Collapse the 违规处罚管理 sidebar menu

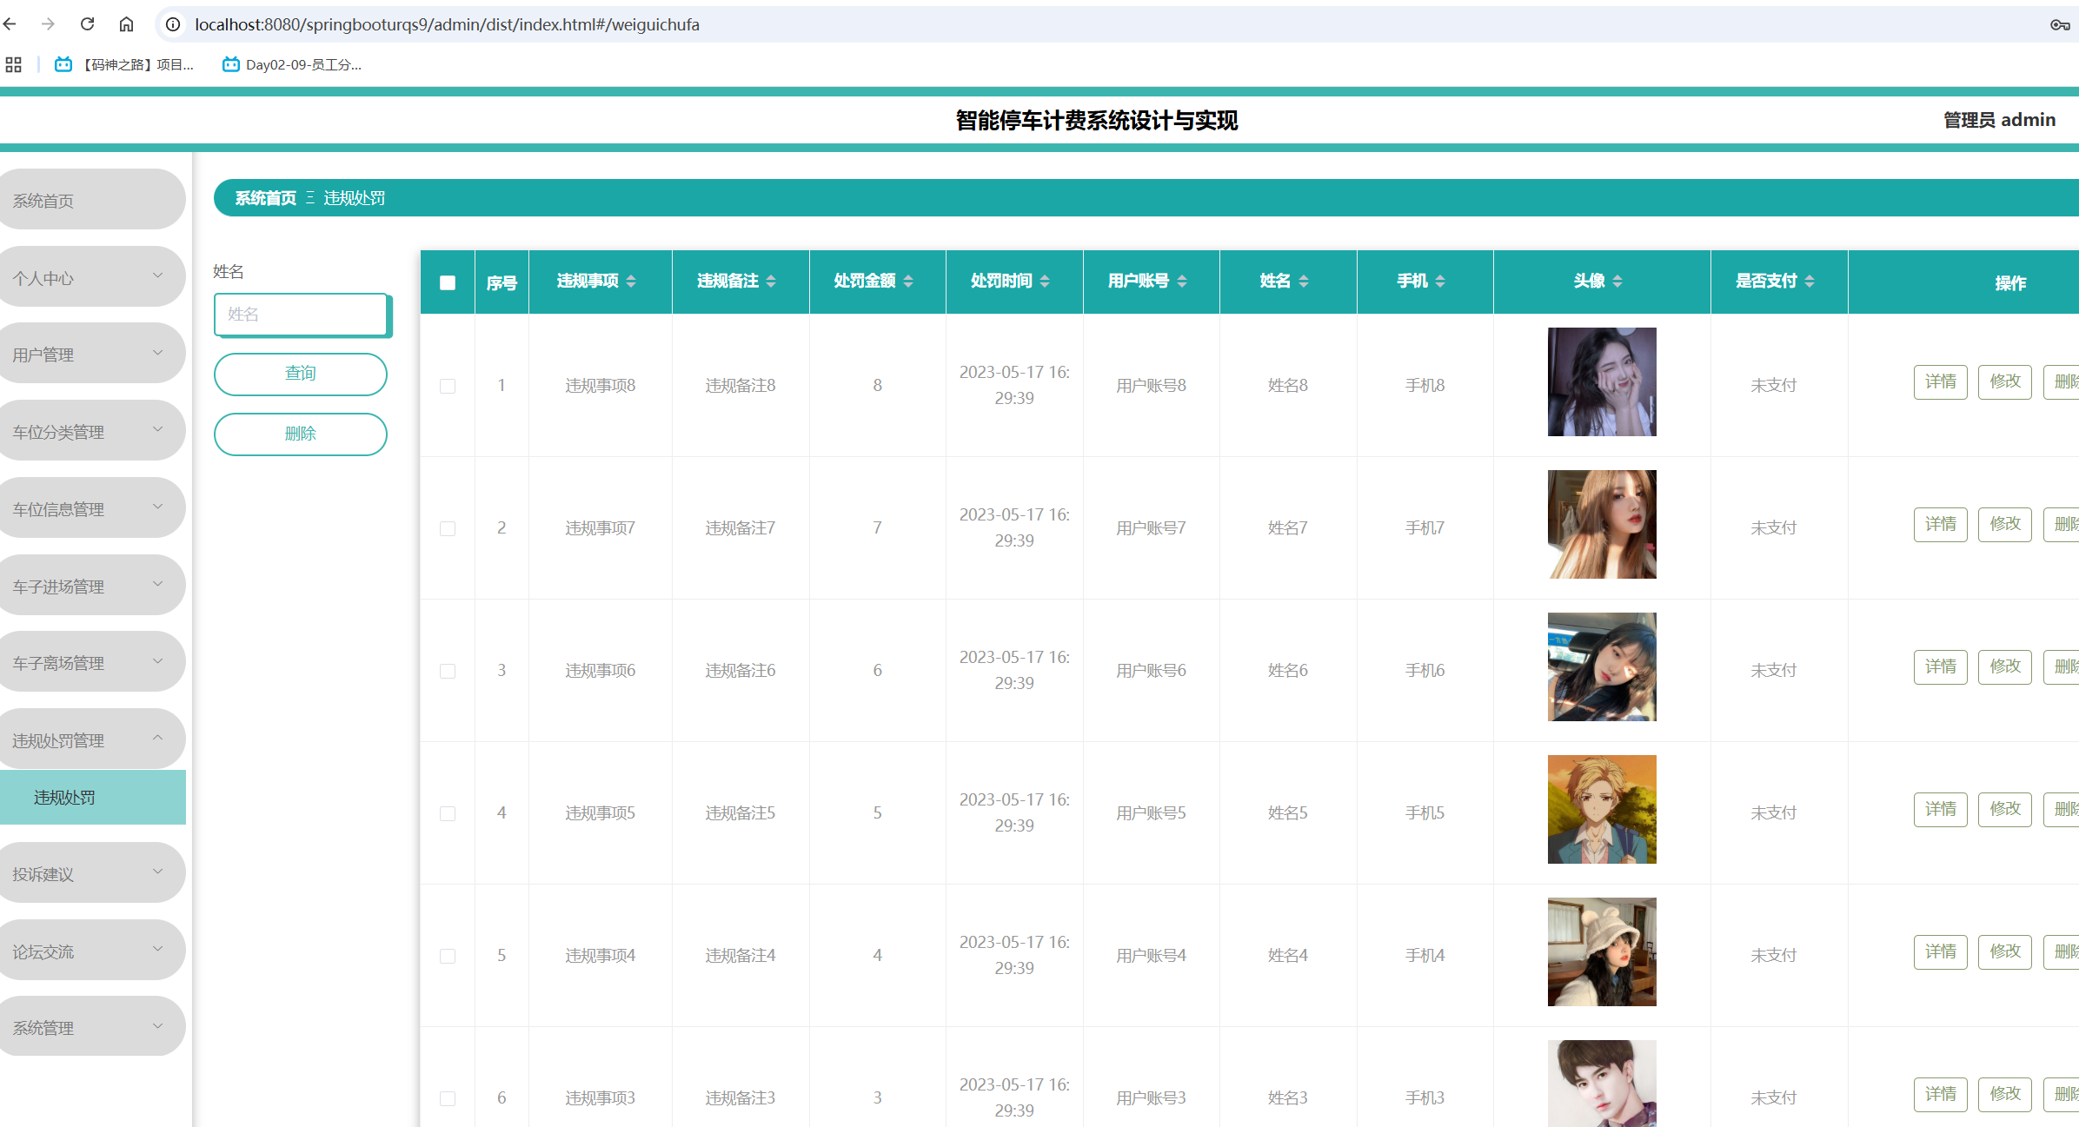(91, 739)
